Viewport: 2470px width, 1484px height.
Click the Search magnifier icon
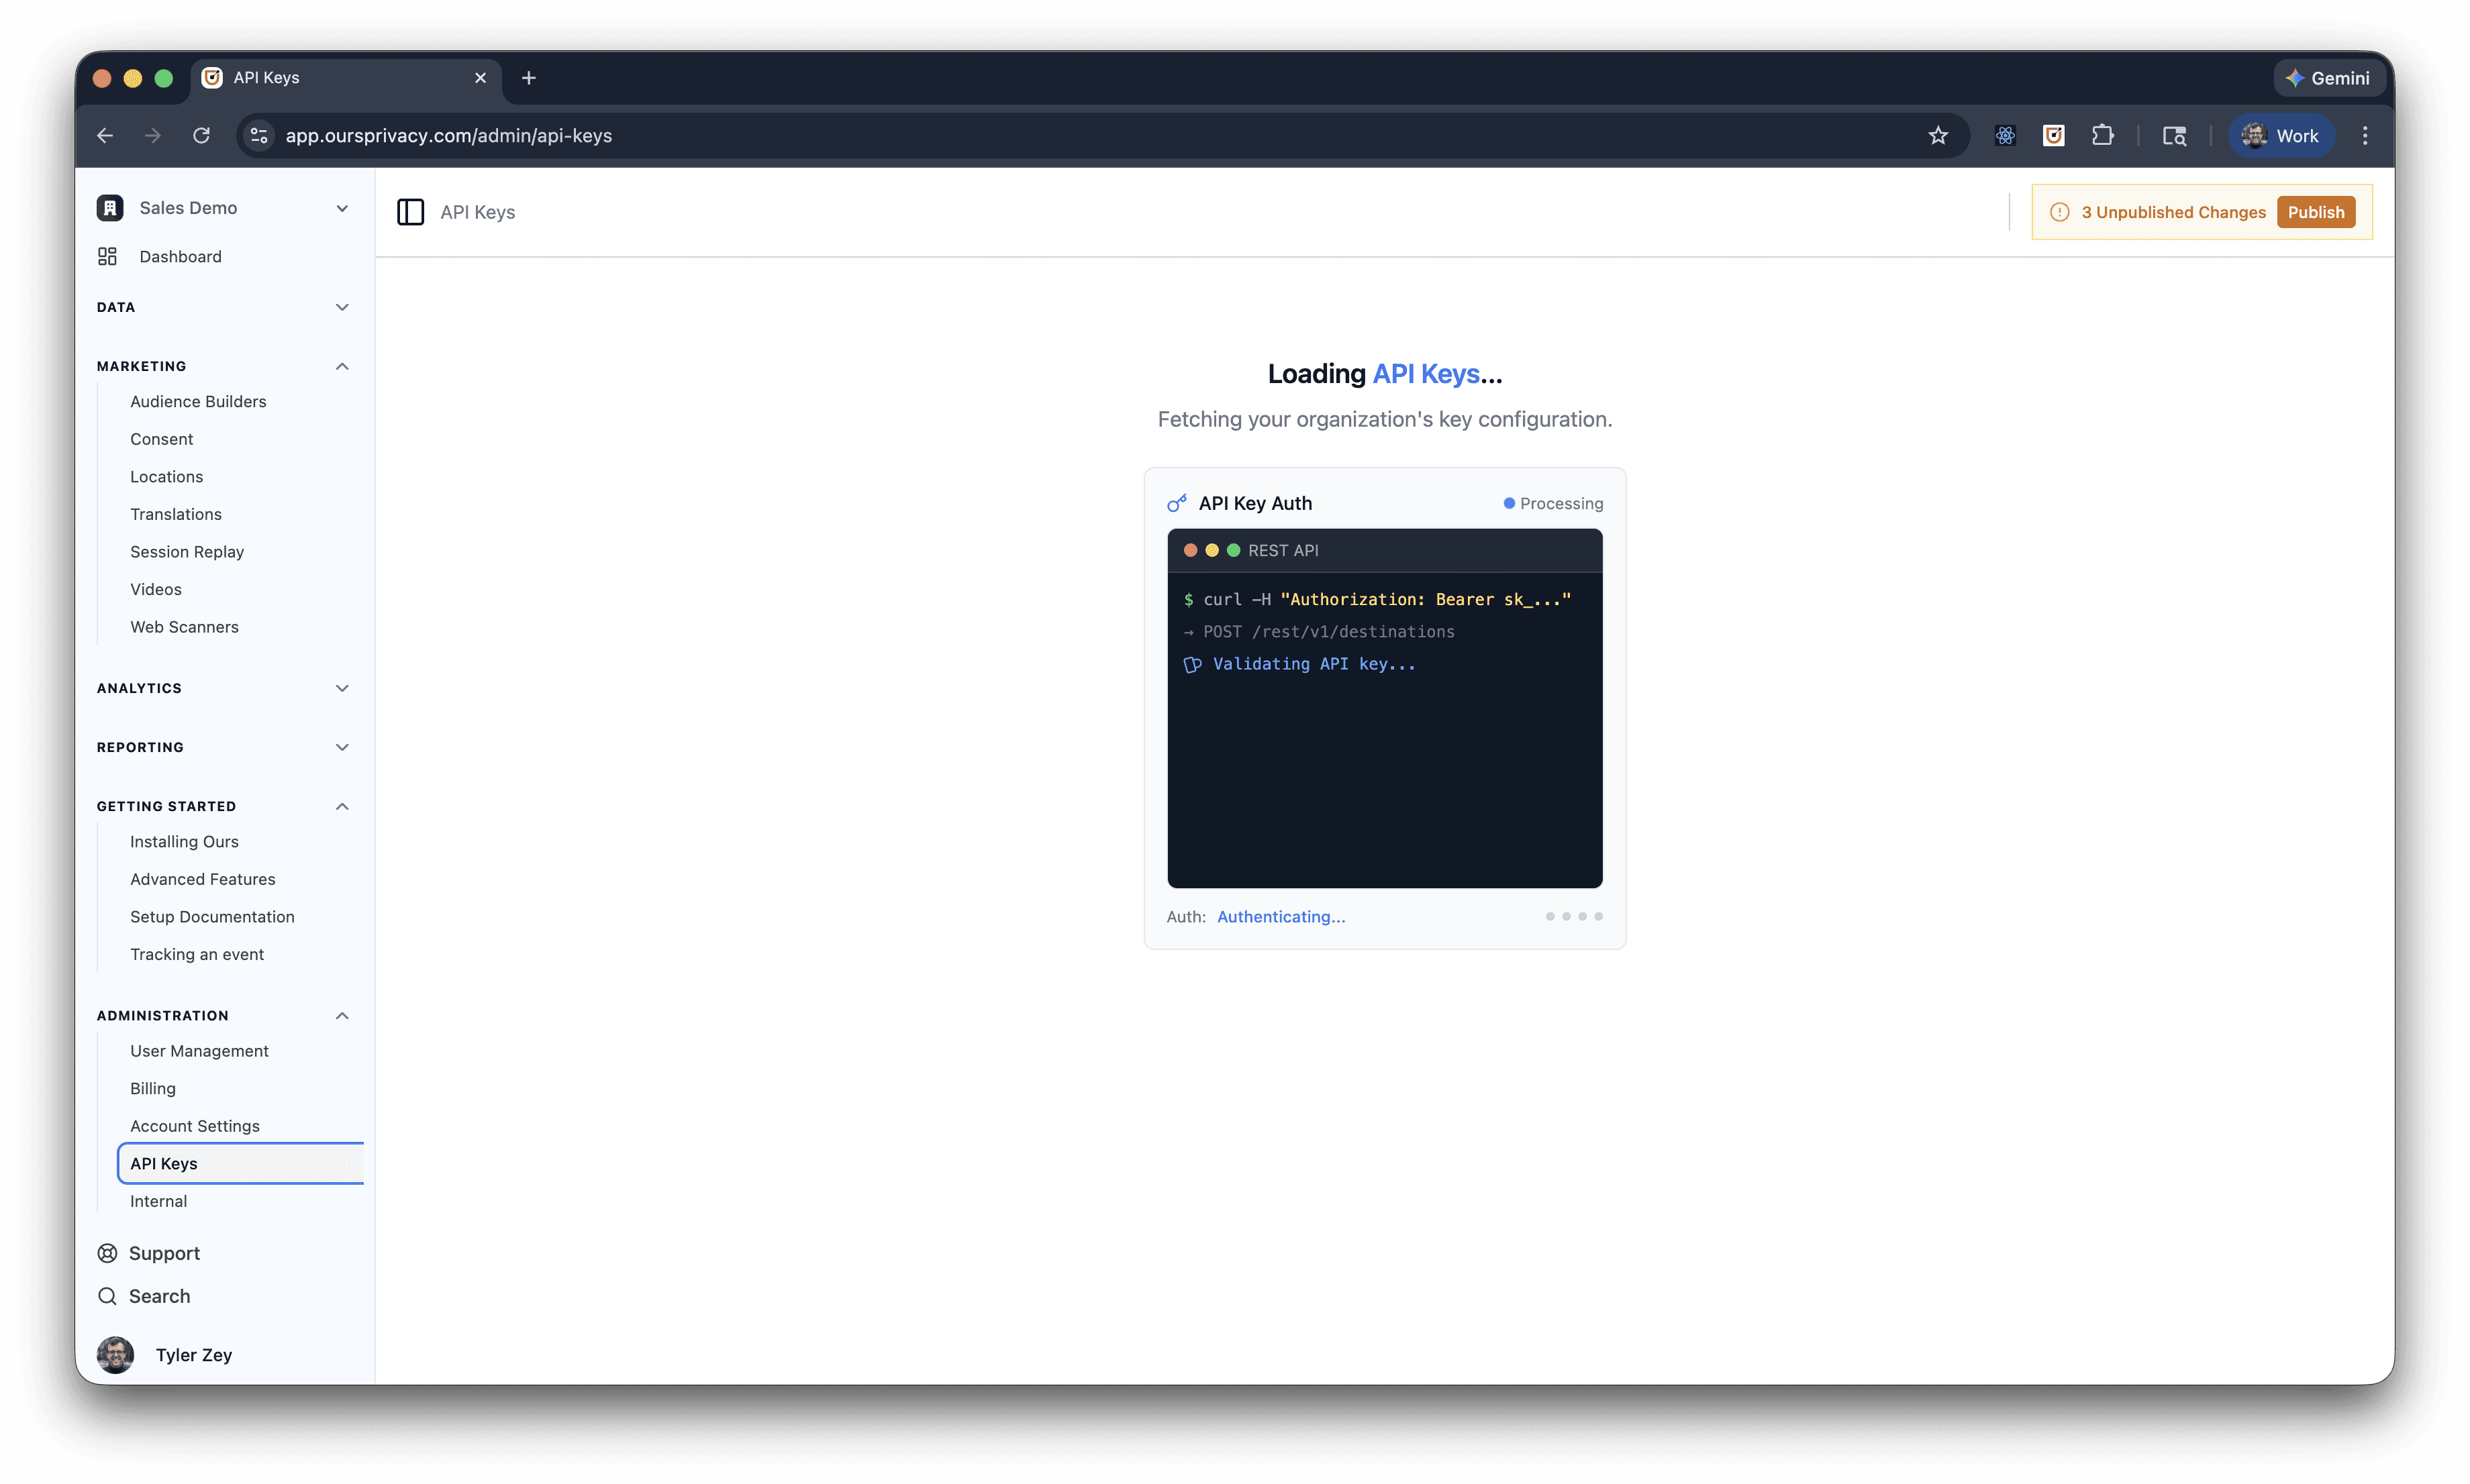pyautogui.click(x=107, y=1296)
